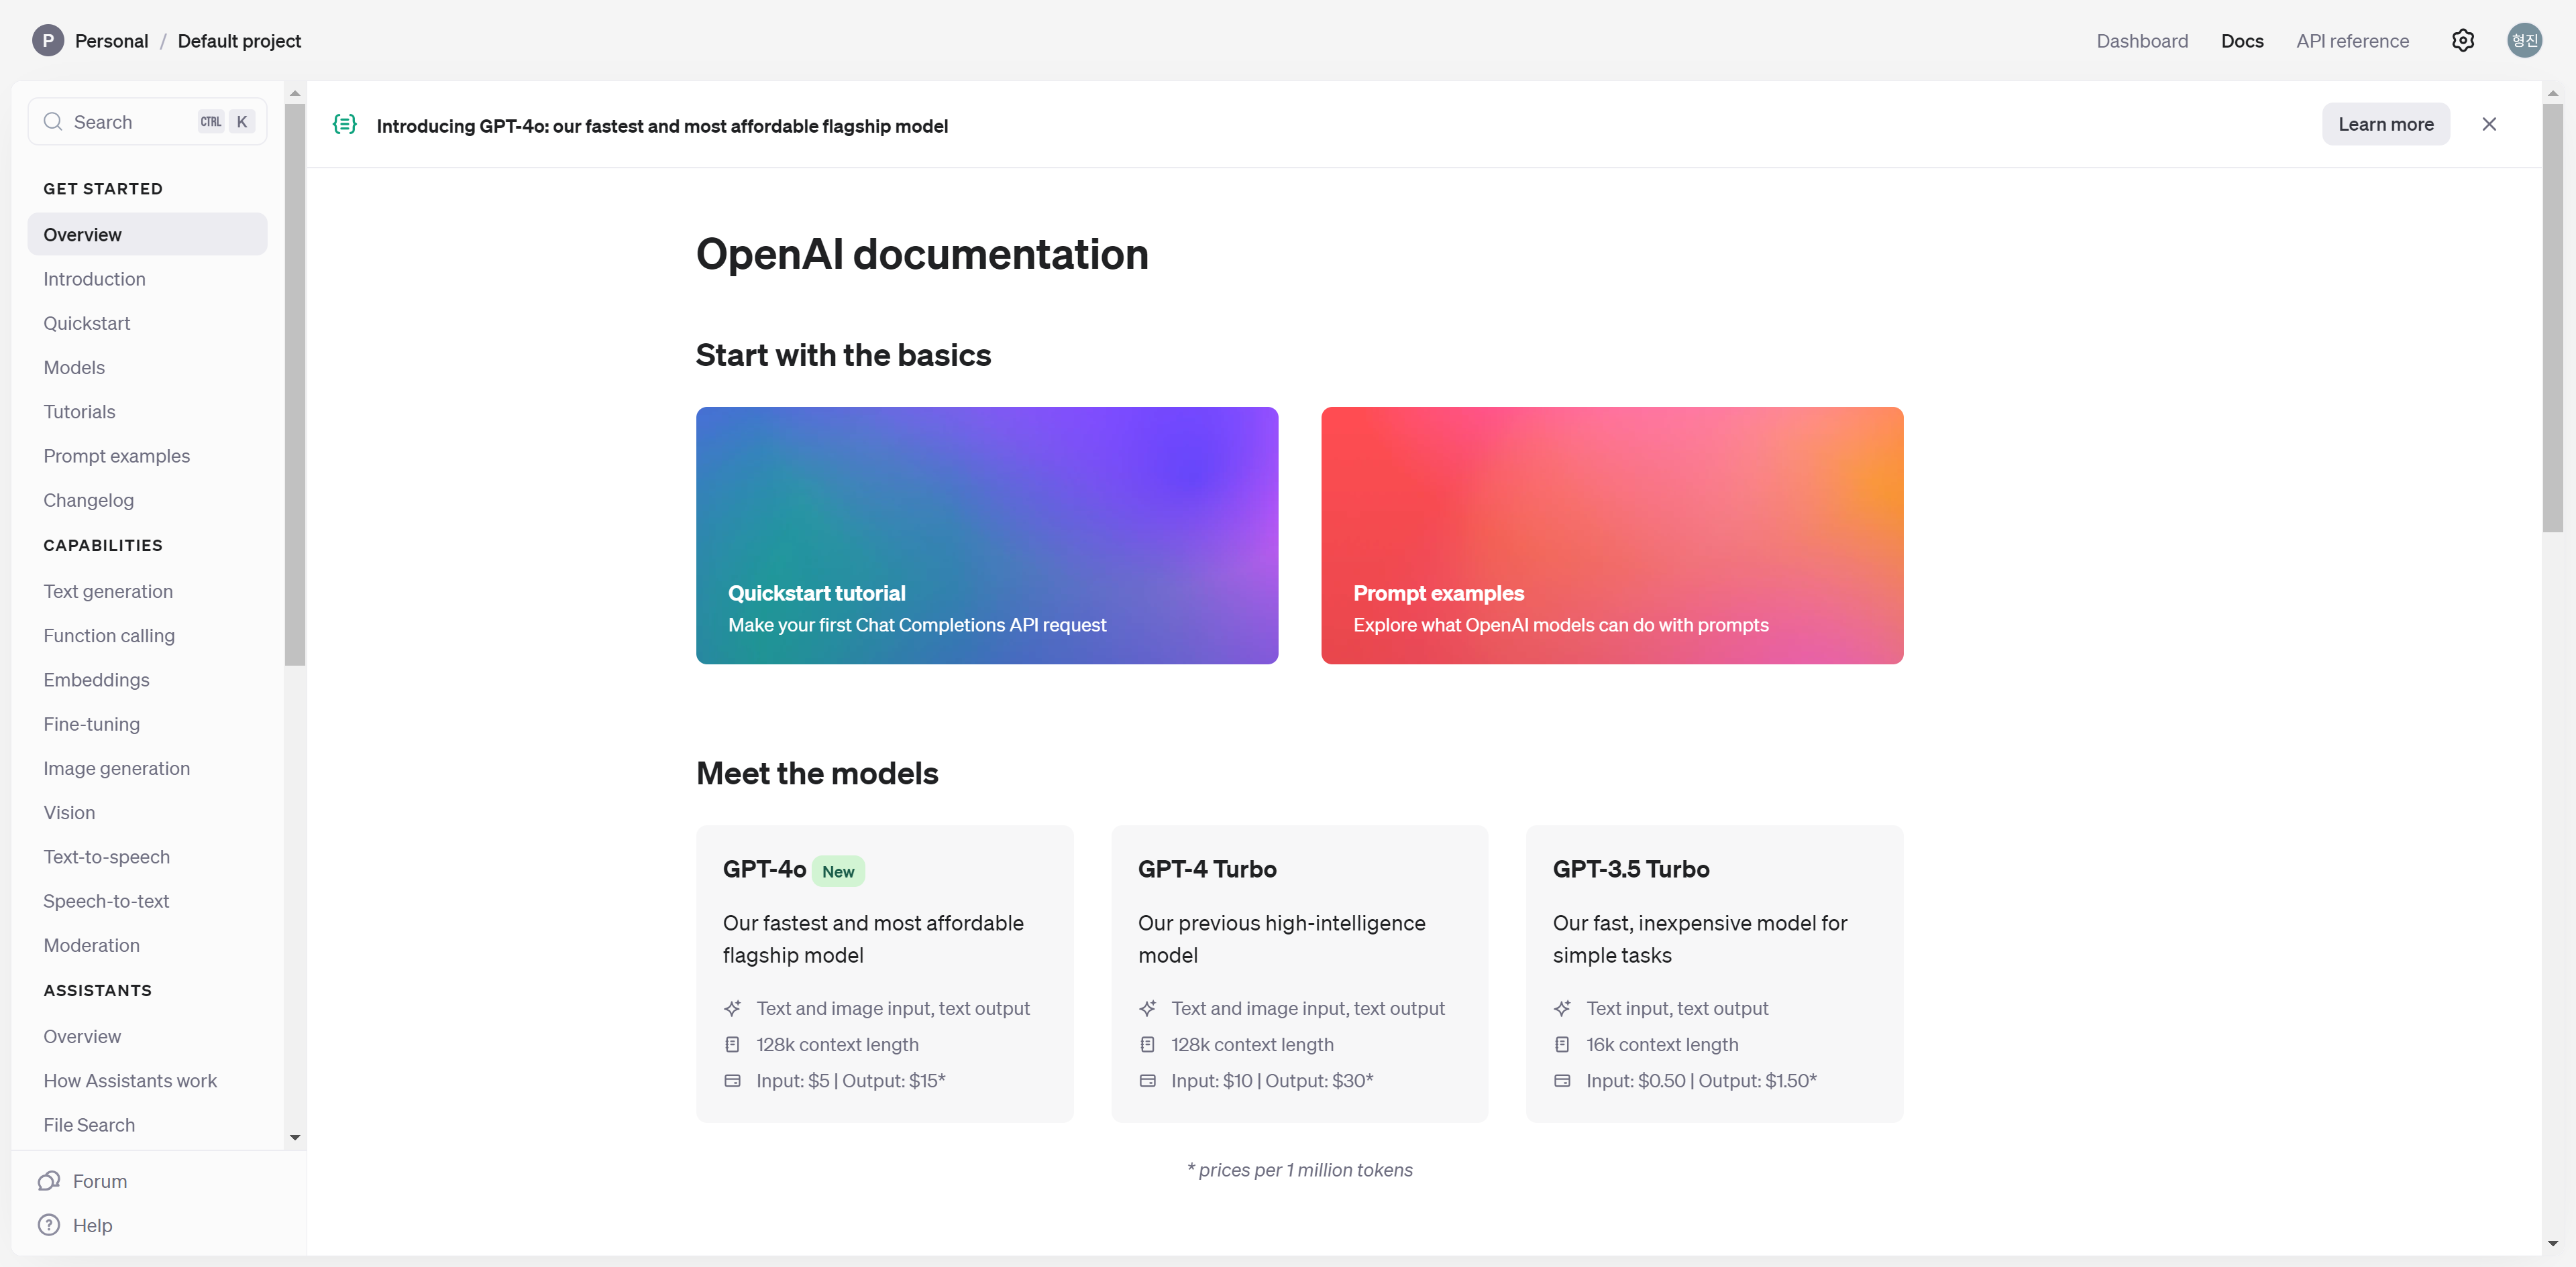
Task: Click the main page vertical scrollbar thumb
Action: click(x=2553, y=318)
